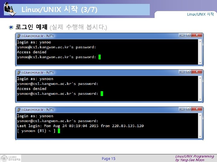Maximize the bottom PuTTY window
Viewport: 217px width, 162px height.
click(x=188, y=109)
